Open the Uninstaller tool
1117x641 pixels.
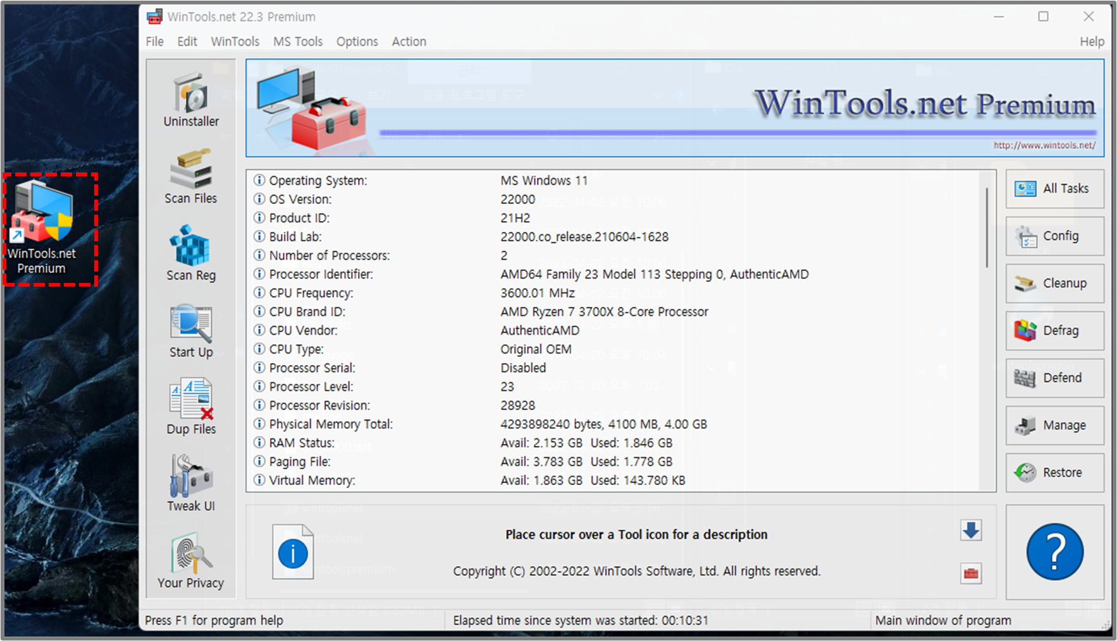coord(191,101)
